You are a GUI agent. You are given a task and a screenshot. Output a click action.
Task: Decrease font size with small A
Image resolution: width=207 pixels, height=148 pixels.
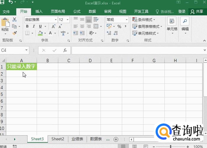60,26
